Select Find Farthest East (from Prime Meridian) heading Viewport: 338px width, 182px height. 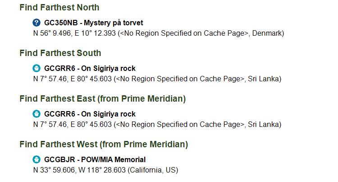point(103,98)
